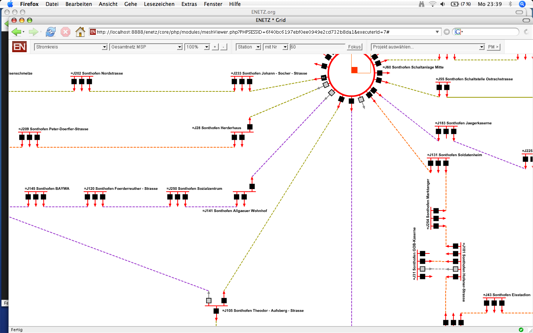The width and height of the screenshot is (533, 333).
Task: Click the green forward arrow button
Action: (x=33, y=32)
